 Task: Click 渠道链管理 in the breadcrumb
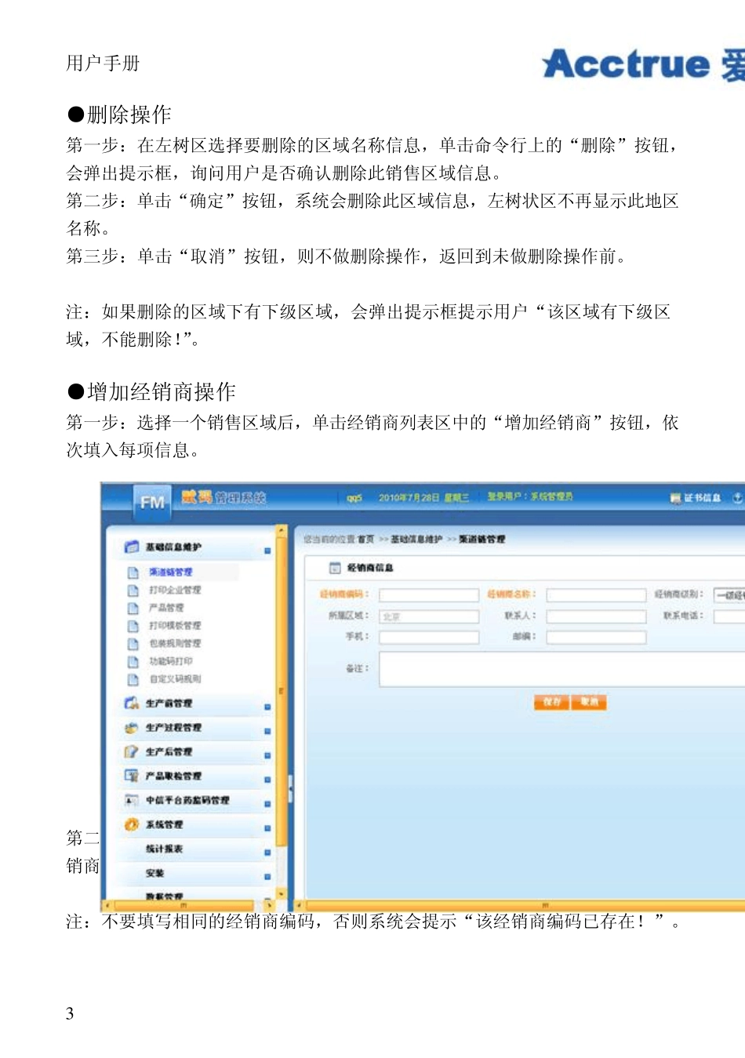pos(482,540)
